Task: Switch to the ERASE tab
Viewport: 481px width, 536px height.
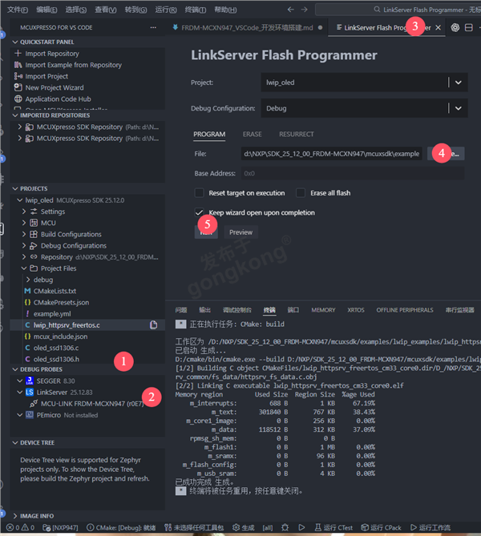Action: pos(253,134)
